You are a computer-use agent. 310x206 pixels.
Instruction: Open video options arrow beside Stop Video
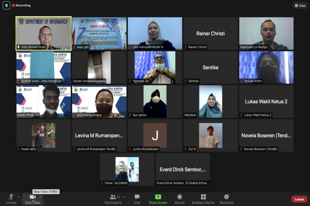pyautogui.click(x=41, y=197)
